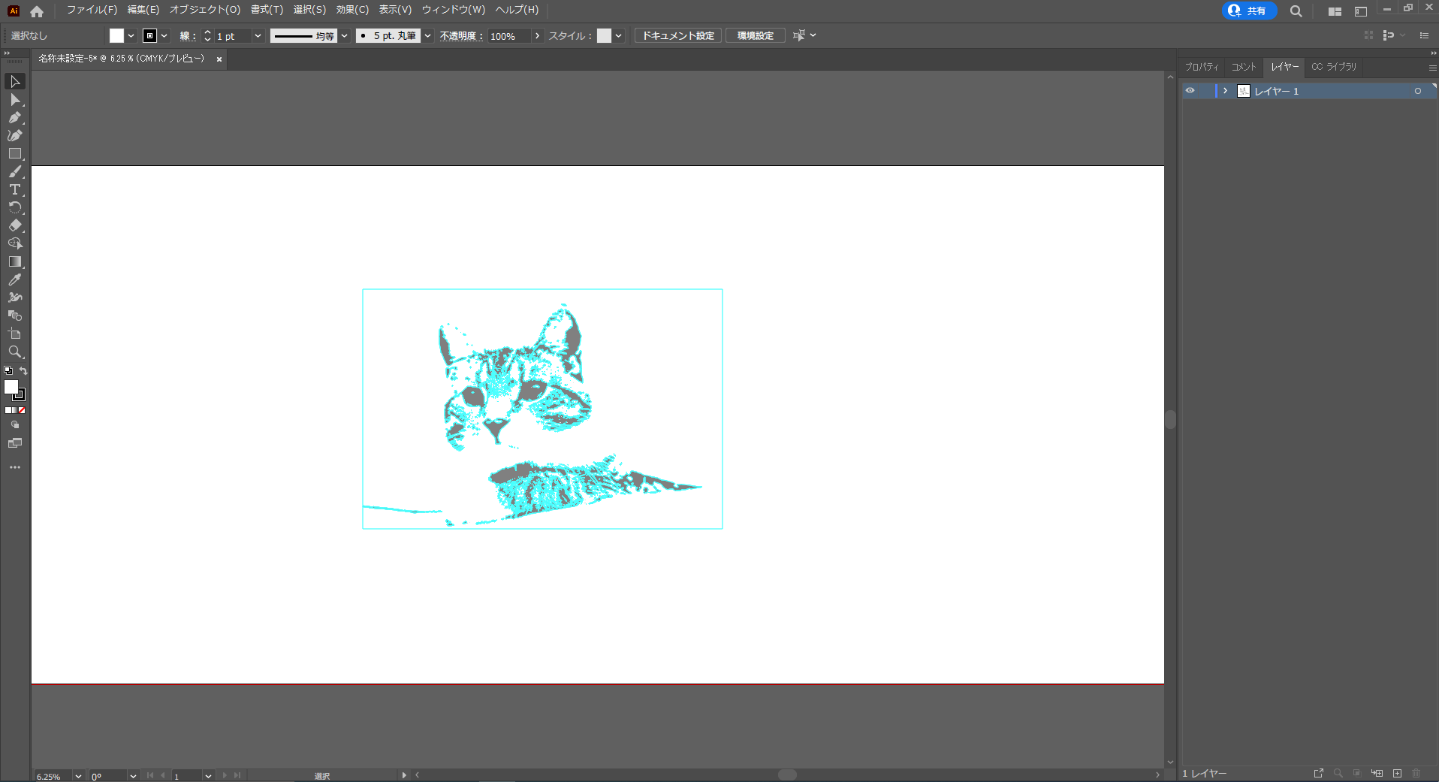
Task: Open the オブジェクト(O) menu
Action: coord(204,10)
